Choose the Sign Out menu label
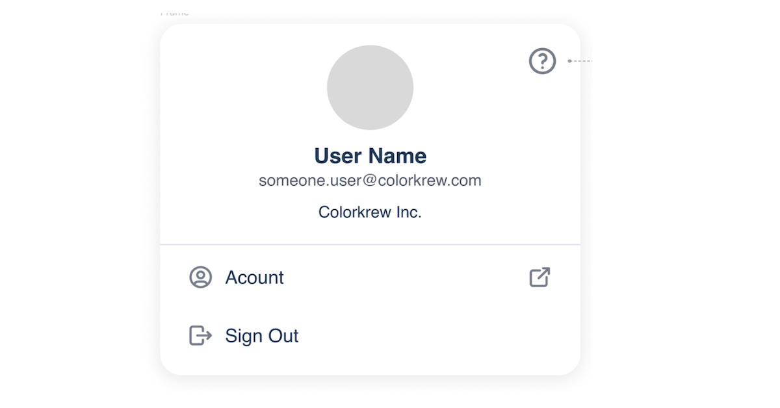The image size is (780, 408). click(261, 336)
